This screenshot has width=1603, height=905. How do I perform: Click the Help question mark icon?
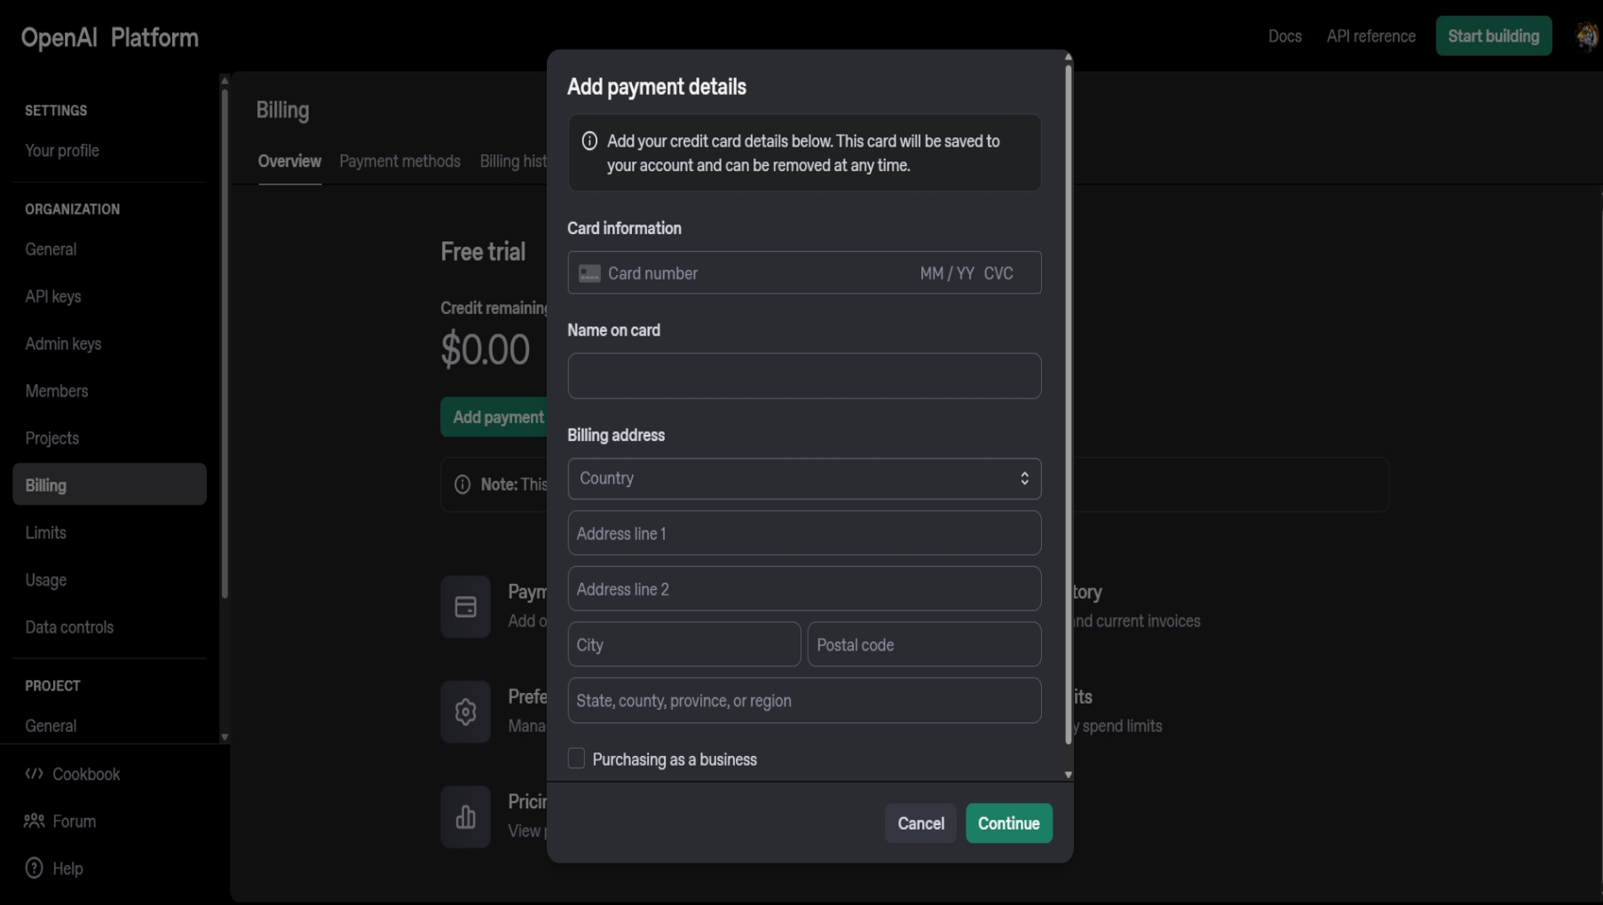34,868
